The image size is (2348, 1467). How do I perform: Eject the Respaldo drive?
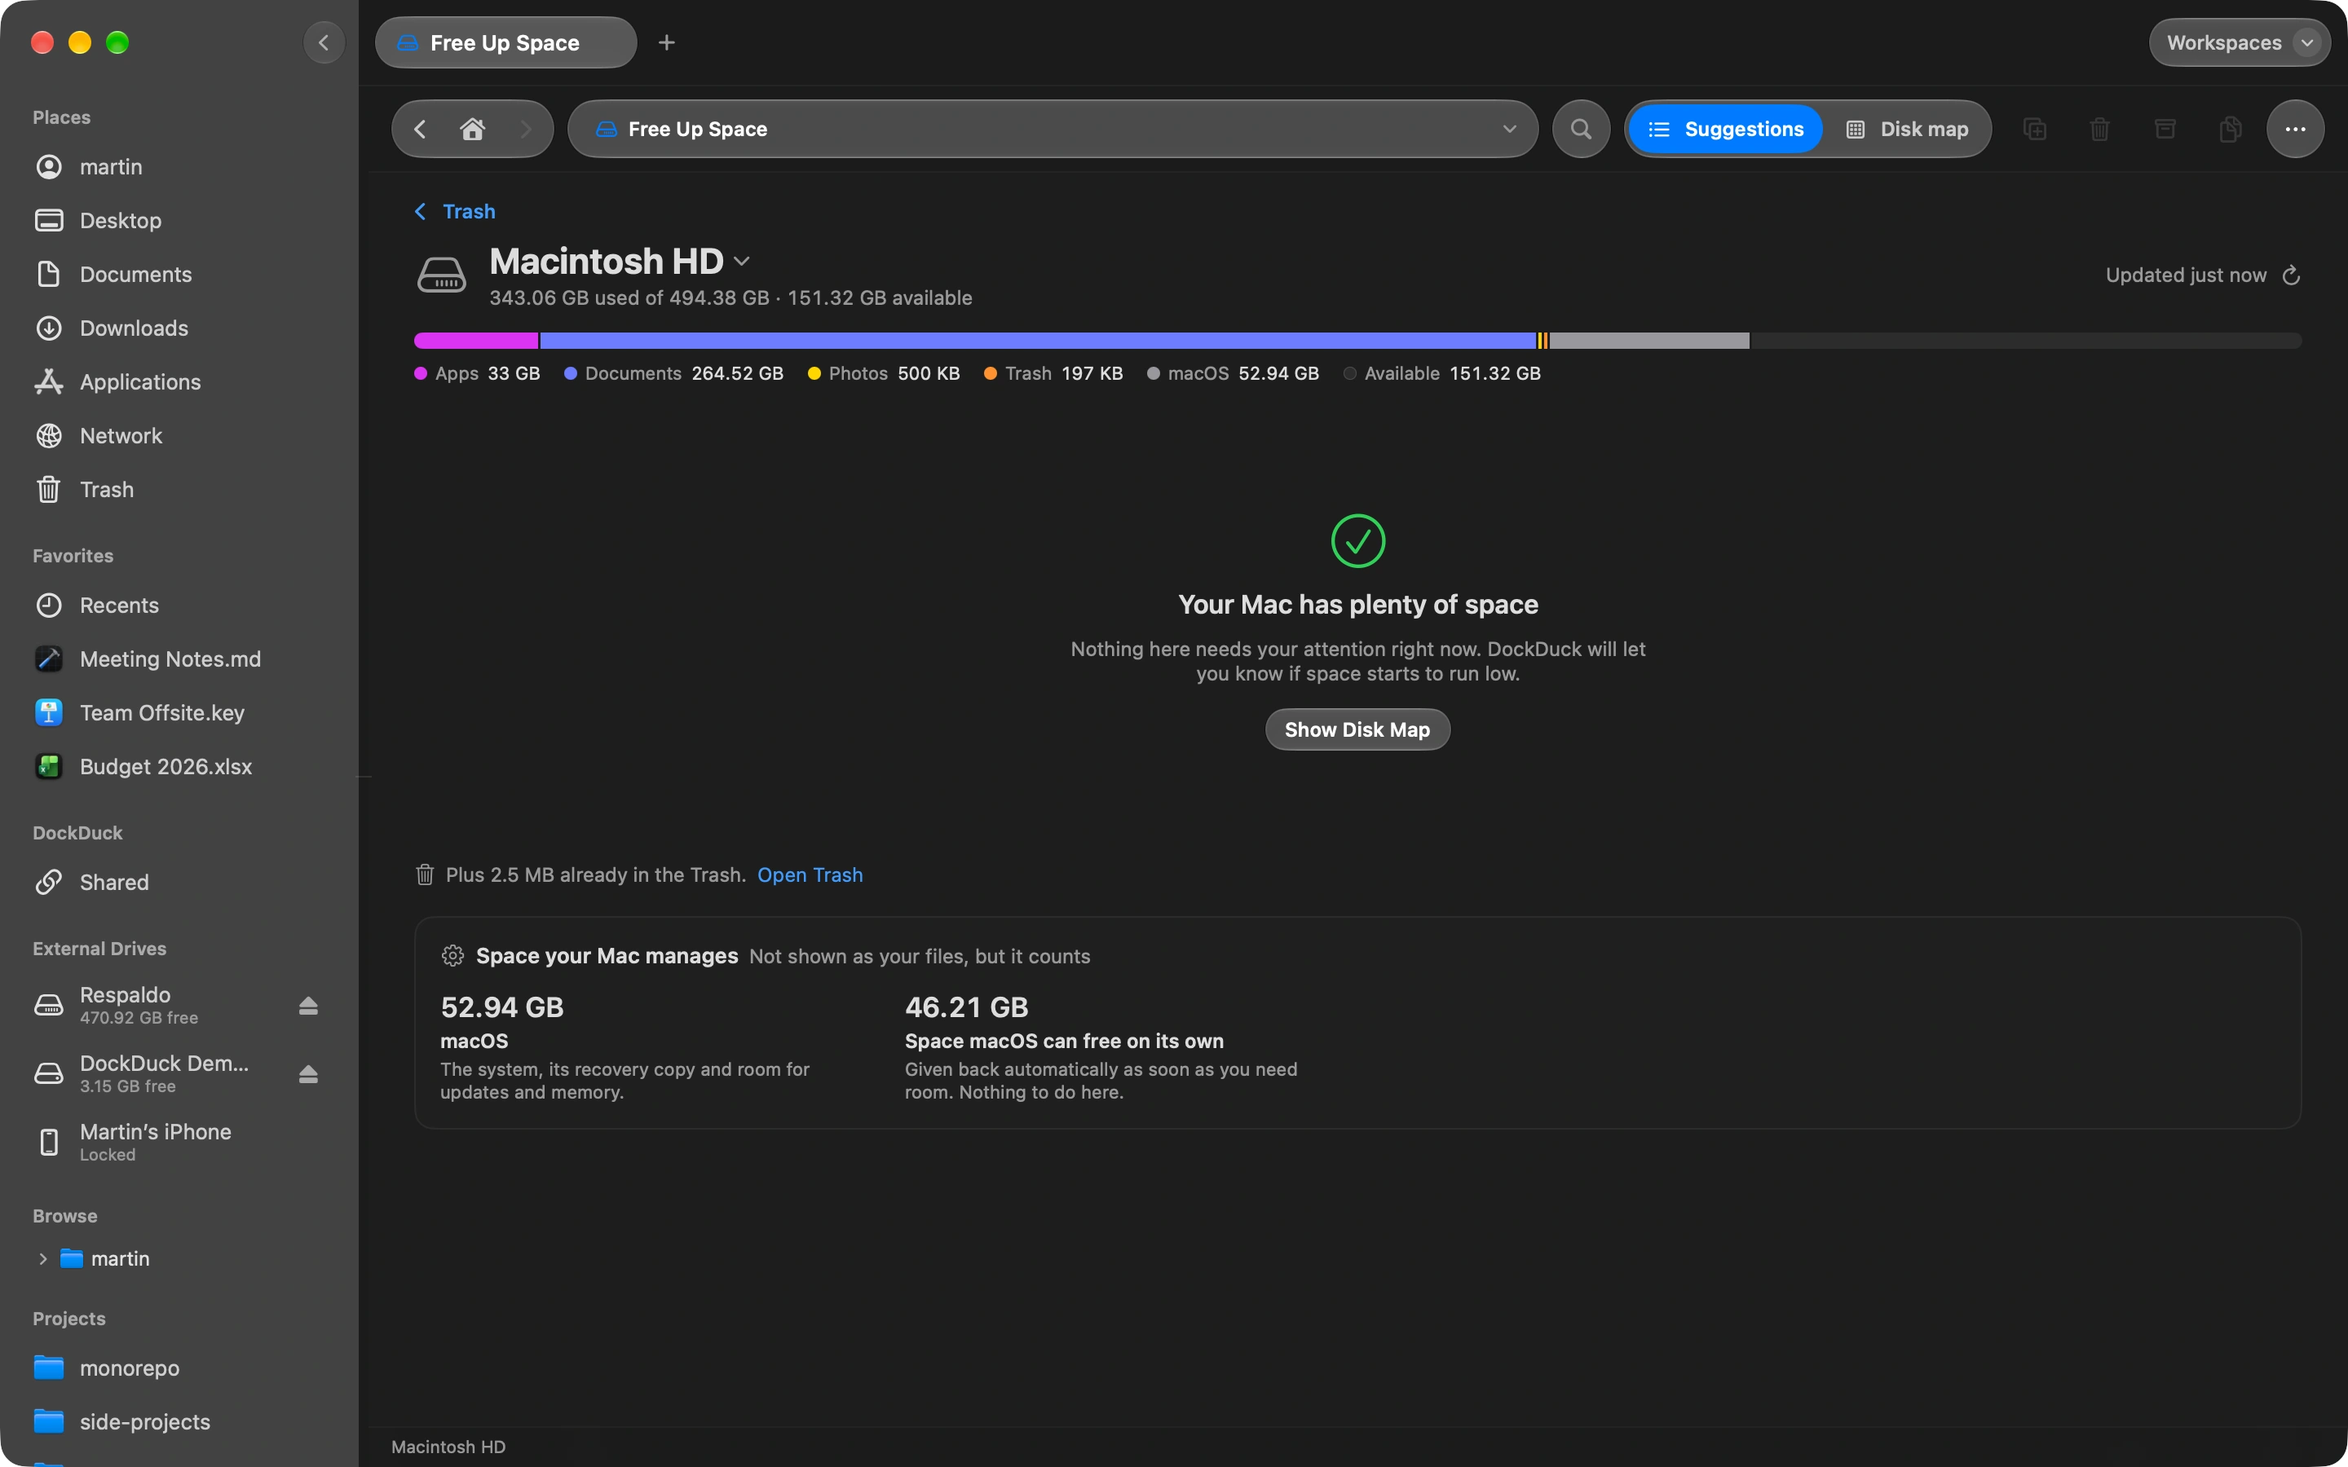coord(308,1005)
